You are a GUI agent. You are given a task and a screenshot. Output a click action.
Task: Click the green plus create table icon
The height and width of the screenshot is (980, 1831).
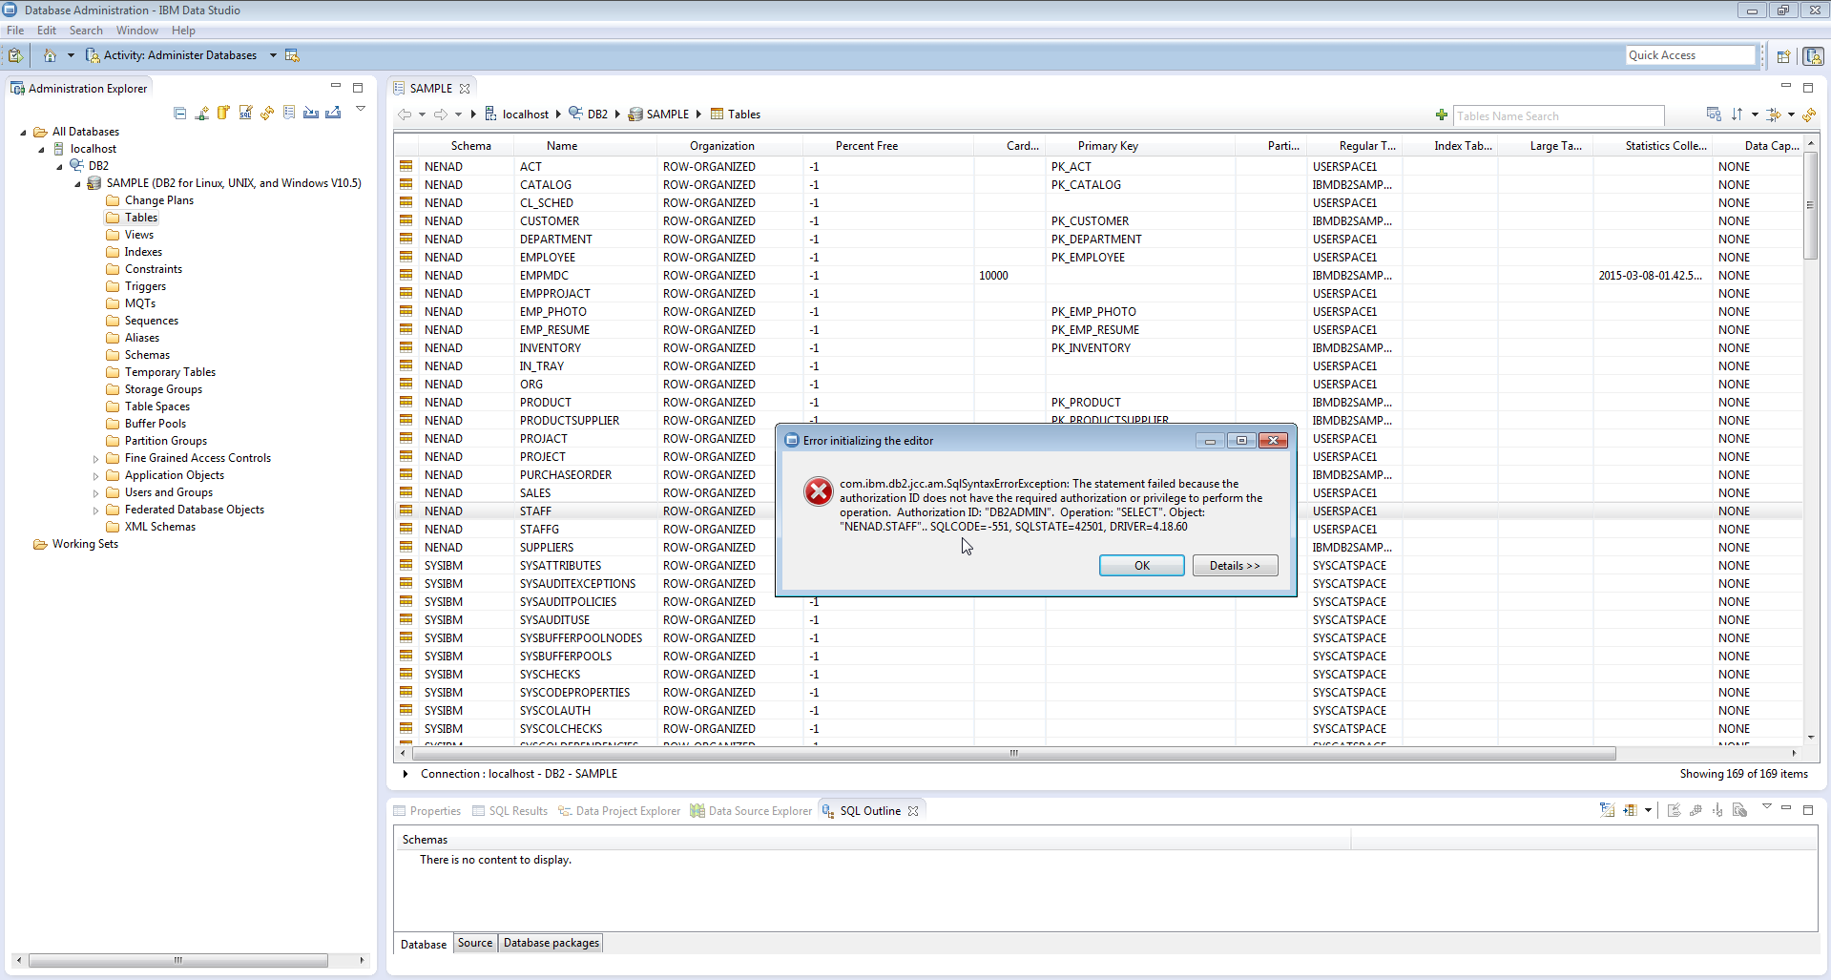(1442, 115)
